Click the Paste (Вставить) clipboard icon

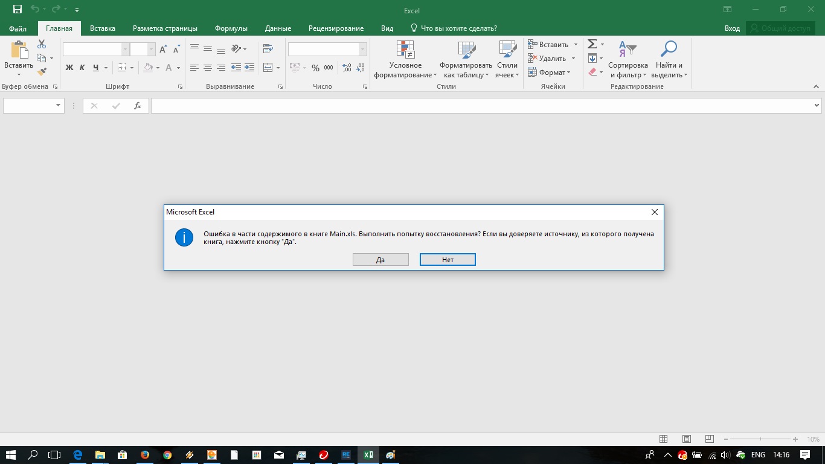pos(19,50)
